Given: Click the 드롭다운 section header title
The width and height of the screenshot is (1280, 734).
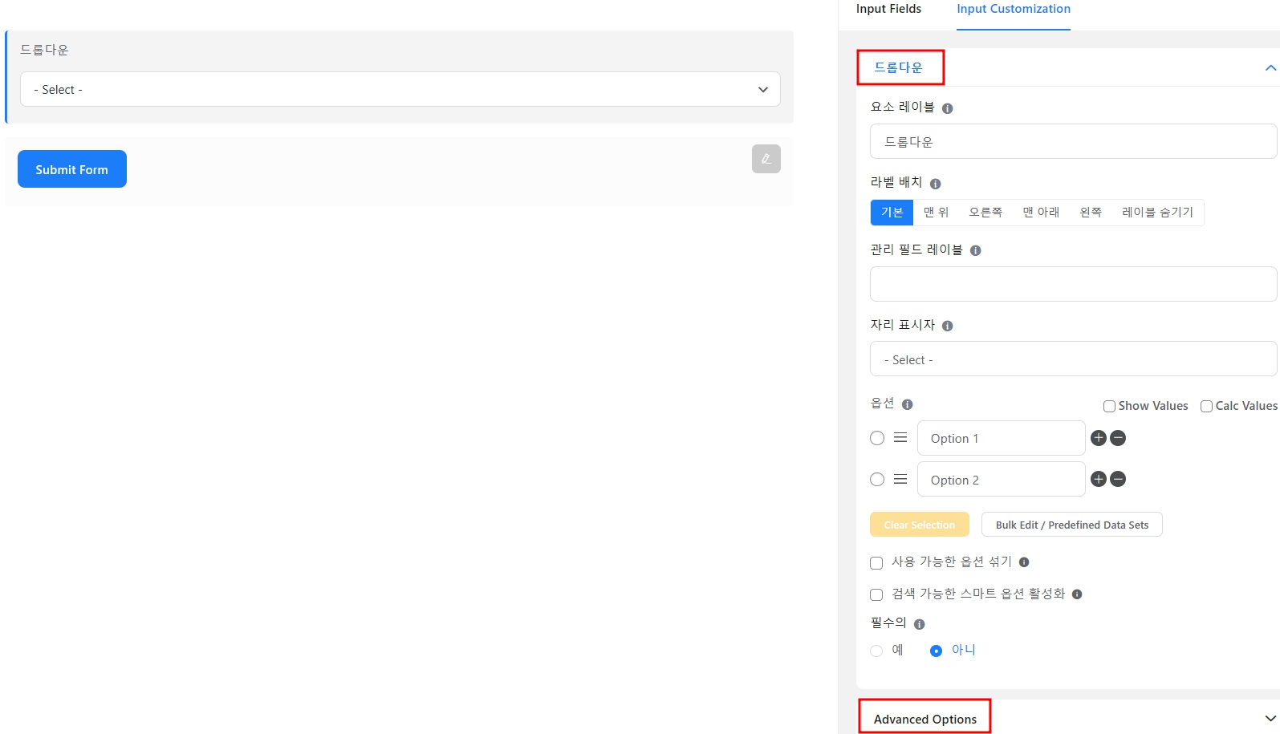Looking at the screenshot, I should point(899,67).
